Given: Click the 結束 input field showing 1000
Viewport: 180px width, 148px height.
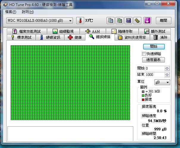Looking at the screenshot, I should (155, 75).
